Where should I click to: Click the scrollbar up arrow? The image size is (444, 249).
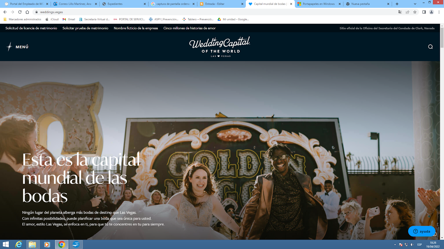click(442, 26)
